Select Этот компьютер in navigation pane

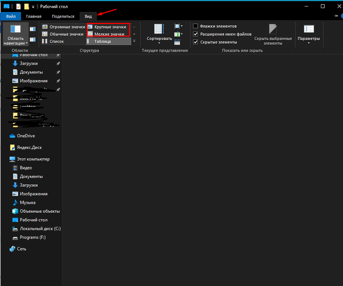point(33,159)
